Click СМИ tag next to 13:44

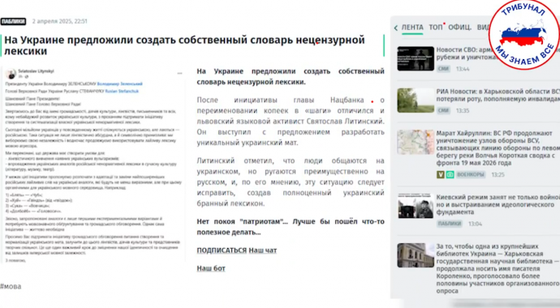[444, 69]
